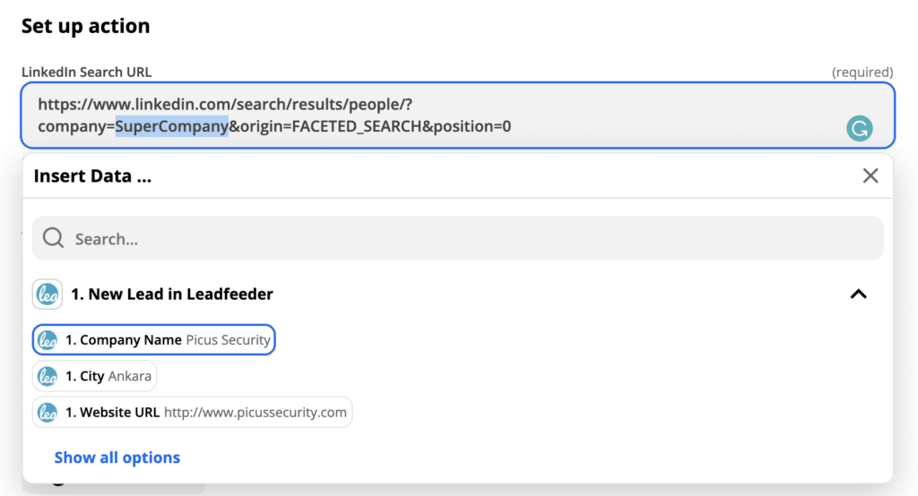
Task: Click the required indicator text
Action: click(862, 72)
